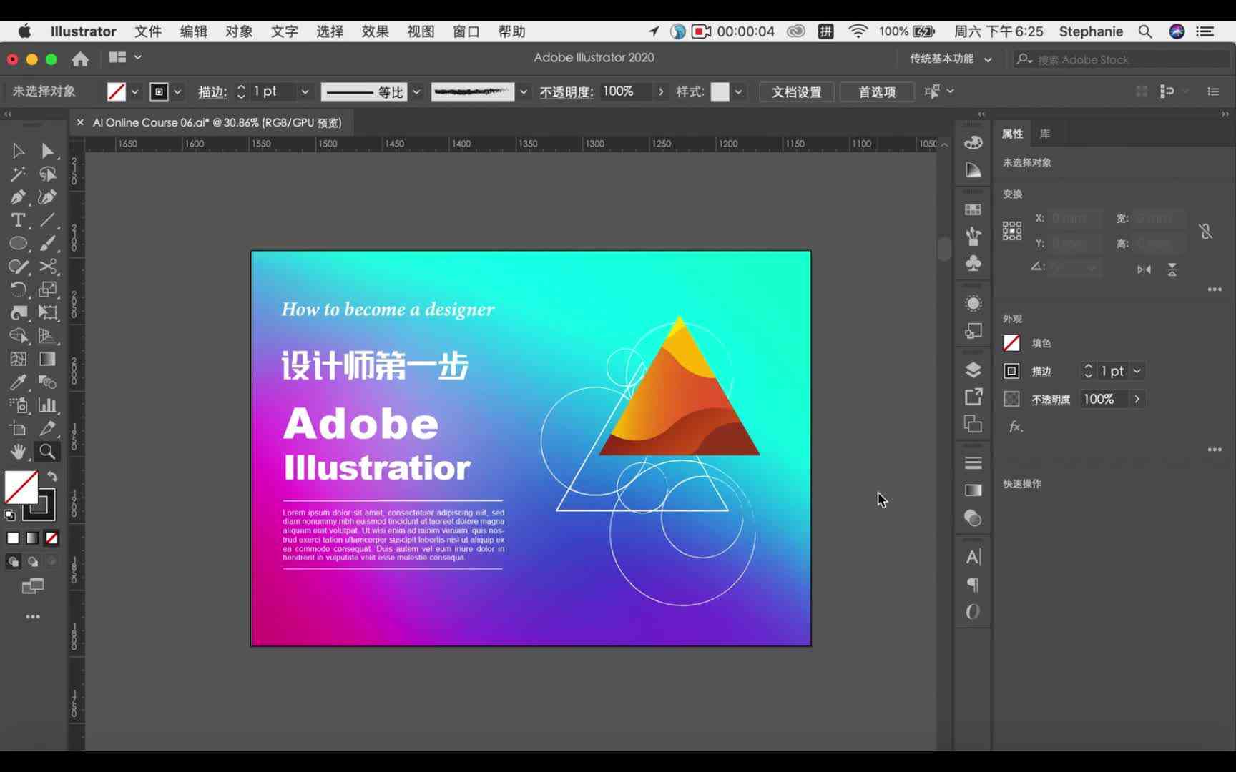Swap fill and stroke colors

[x=52, y=476]
